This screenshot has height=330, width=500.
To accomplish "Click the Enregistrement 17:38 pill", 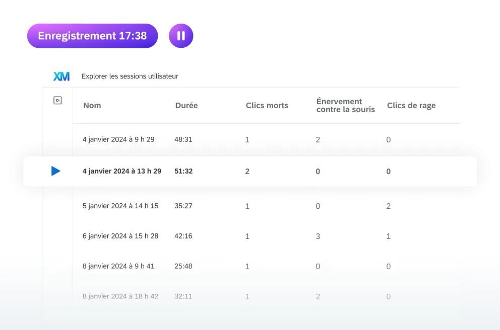I will (92, 36).
